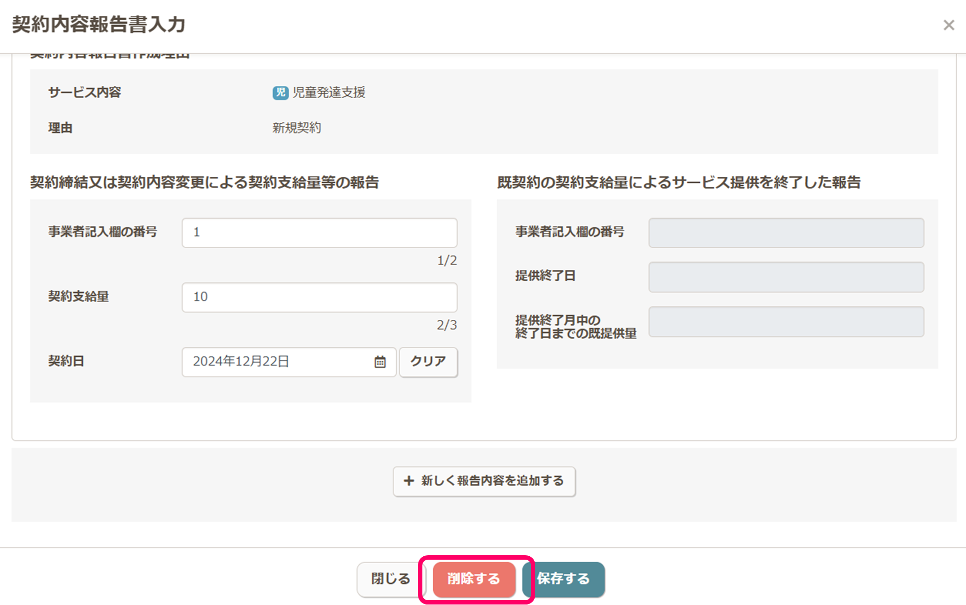
Task: Click the 閉じる button
Action: (x=390, y=579)
